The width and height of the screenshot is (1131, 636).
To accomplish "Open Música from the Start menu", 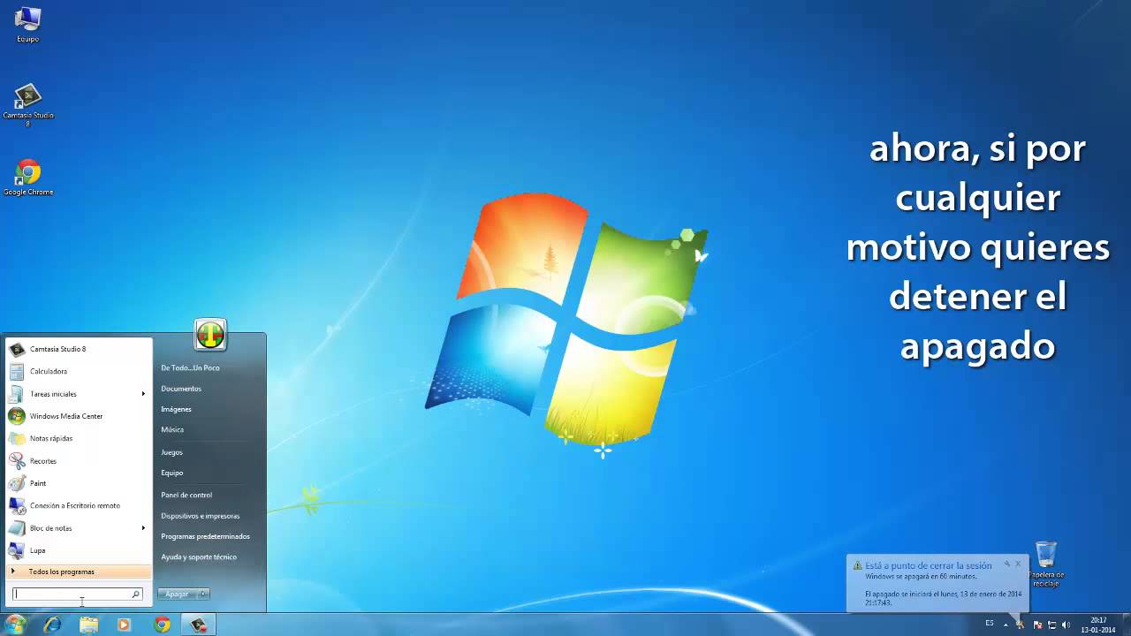I will [x=172, y=430].
